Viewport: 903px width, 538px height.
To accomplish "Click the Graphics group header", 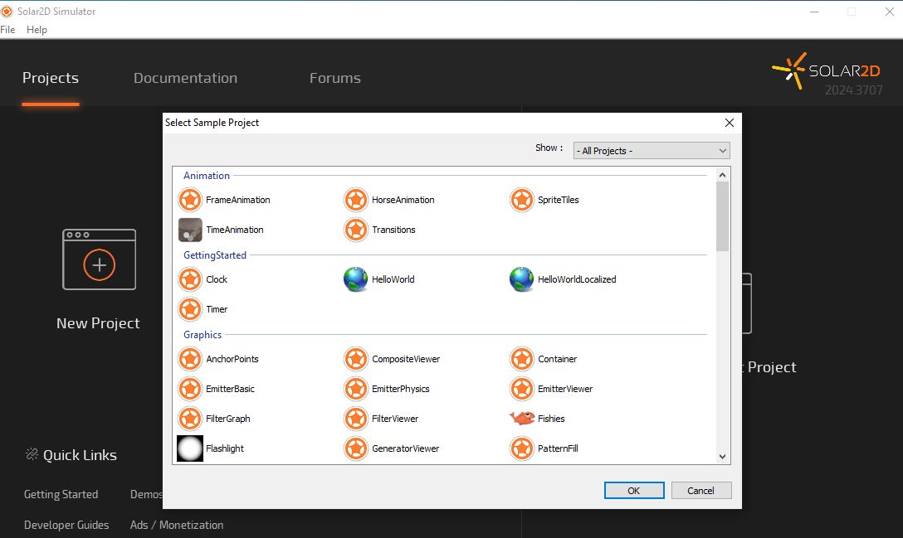I will coord(203,334).
